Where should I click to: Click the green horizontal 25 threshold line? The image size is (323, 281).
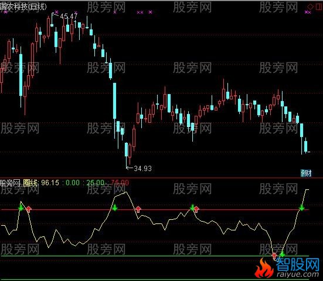point(155,256)
